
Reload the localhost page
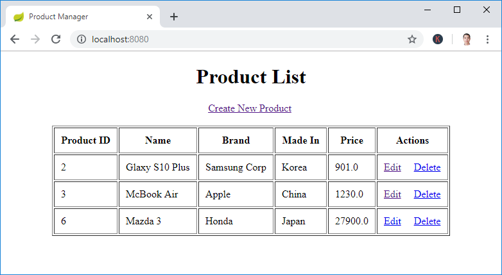(56, 39)
